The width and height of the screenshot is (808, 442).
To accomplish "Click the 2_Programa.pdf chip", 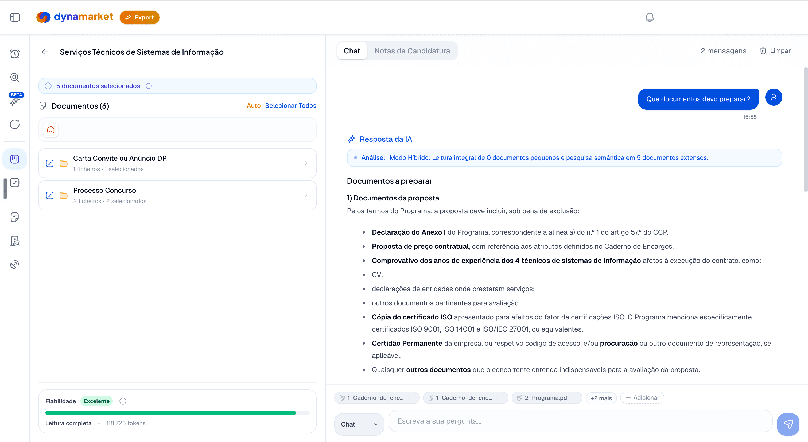I will click(547, 398).
